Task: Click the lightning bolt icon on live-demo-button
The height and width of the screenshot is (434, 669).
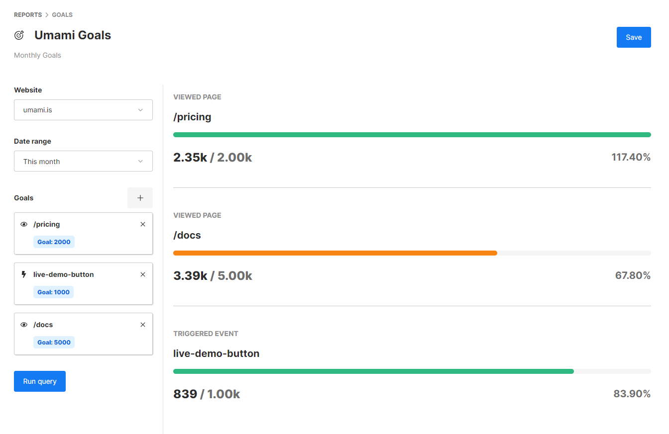Action: (24, 274)
